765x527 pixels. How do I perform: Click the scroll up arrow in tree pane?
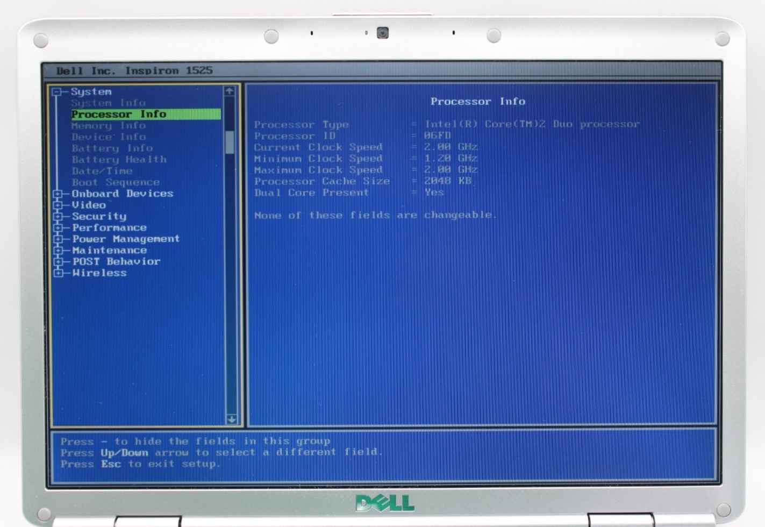pos(230,91)
